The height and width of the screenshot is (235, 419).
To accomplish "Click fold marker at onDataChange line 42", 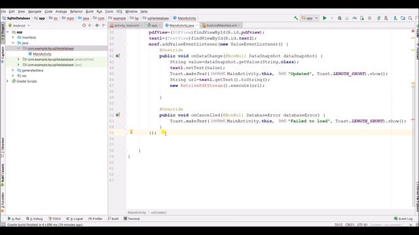I will point(126,56).
